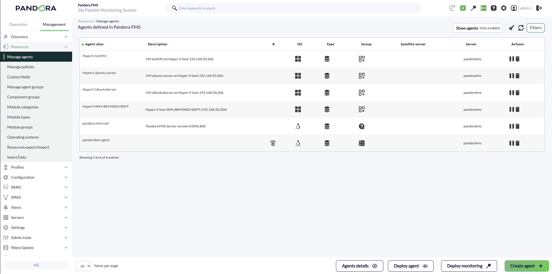Image resolution: width=552 pixels, height=274 pixels.
Task: Open the Filters button
Action: click(x=536, y=28)
